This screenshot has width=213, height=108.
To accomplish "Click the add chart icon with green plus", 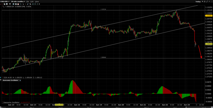I will [5, 4].
